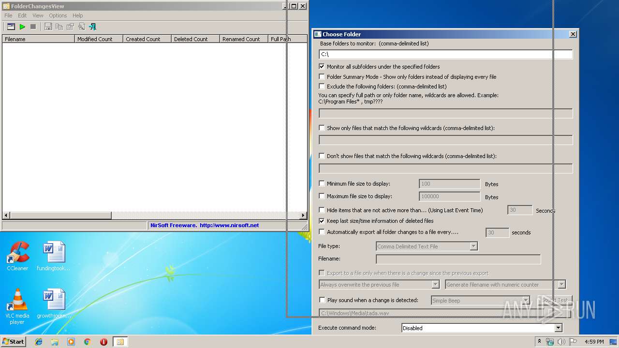This screenshot has width=619, height=348.
Task: Open Options menu in FolderChangesView
Action: pyautogui.click(x=58, y=15)
